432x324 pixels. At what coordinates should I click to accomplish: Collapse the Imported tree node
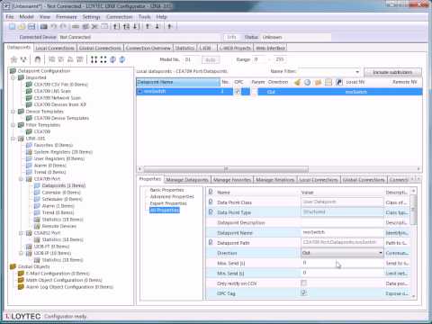(13, 77)
